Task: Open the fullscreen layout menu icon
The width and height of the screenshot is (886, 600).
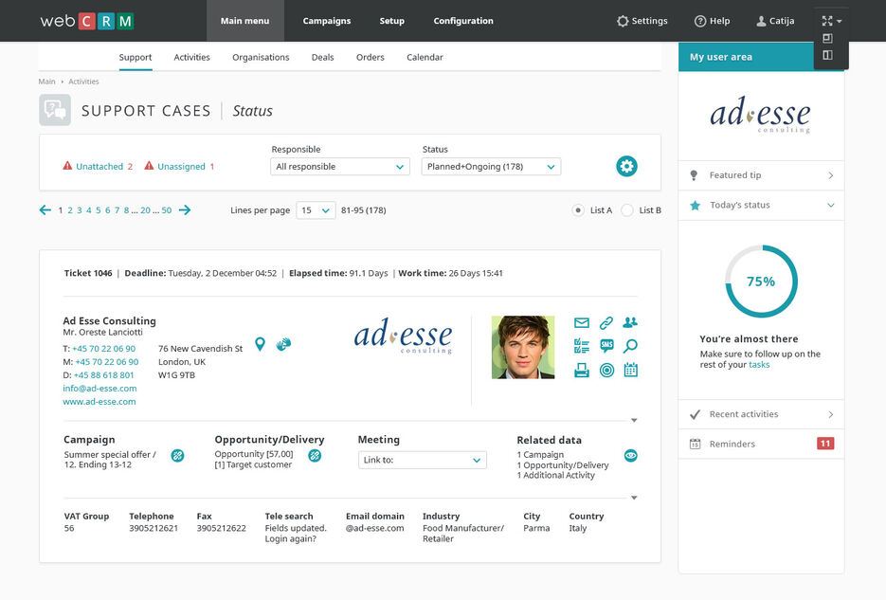Action: [x=831, y=21]
